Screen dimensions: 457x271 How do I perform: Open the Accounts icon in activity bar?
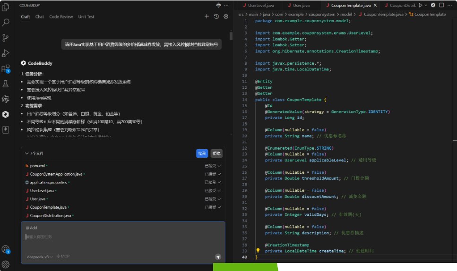point(6,249)
